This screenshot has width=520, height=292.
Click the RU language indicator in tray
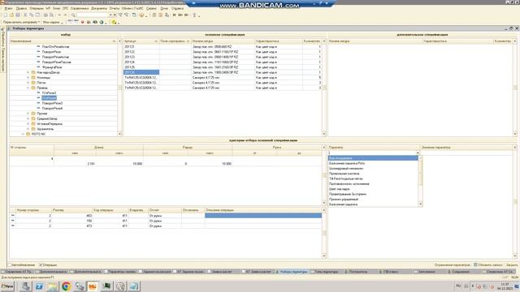click(458, 286)
